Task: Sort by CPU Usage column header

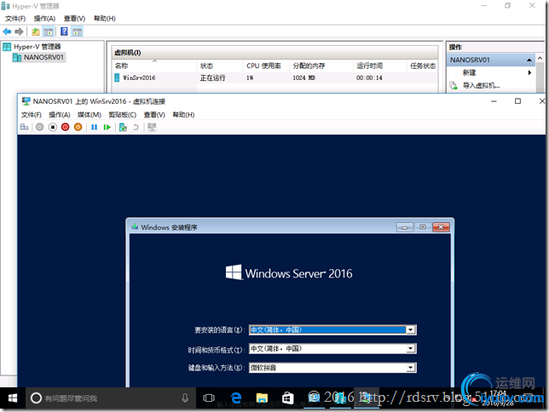Action: (266, 66)
